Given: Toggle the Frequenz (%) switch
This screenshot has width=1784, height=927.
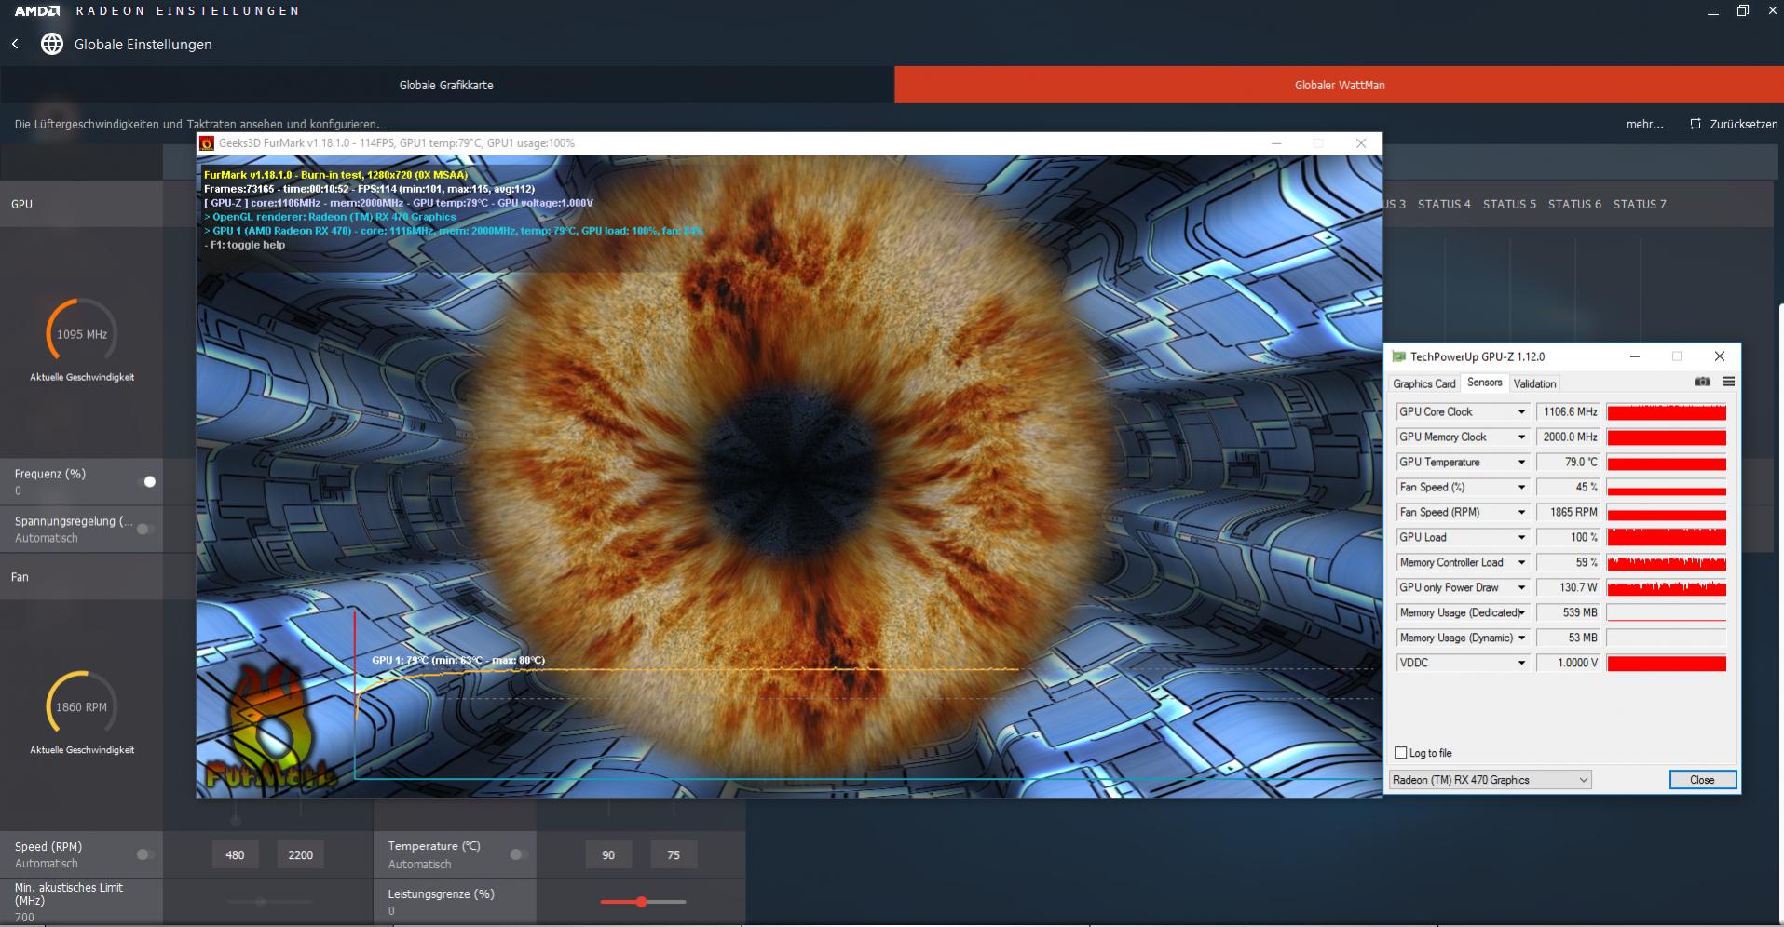Looking at the screenshot, I should tap(146, 481).
